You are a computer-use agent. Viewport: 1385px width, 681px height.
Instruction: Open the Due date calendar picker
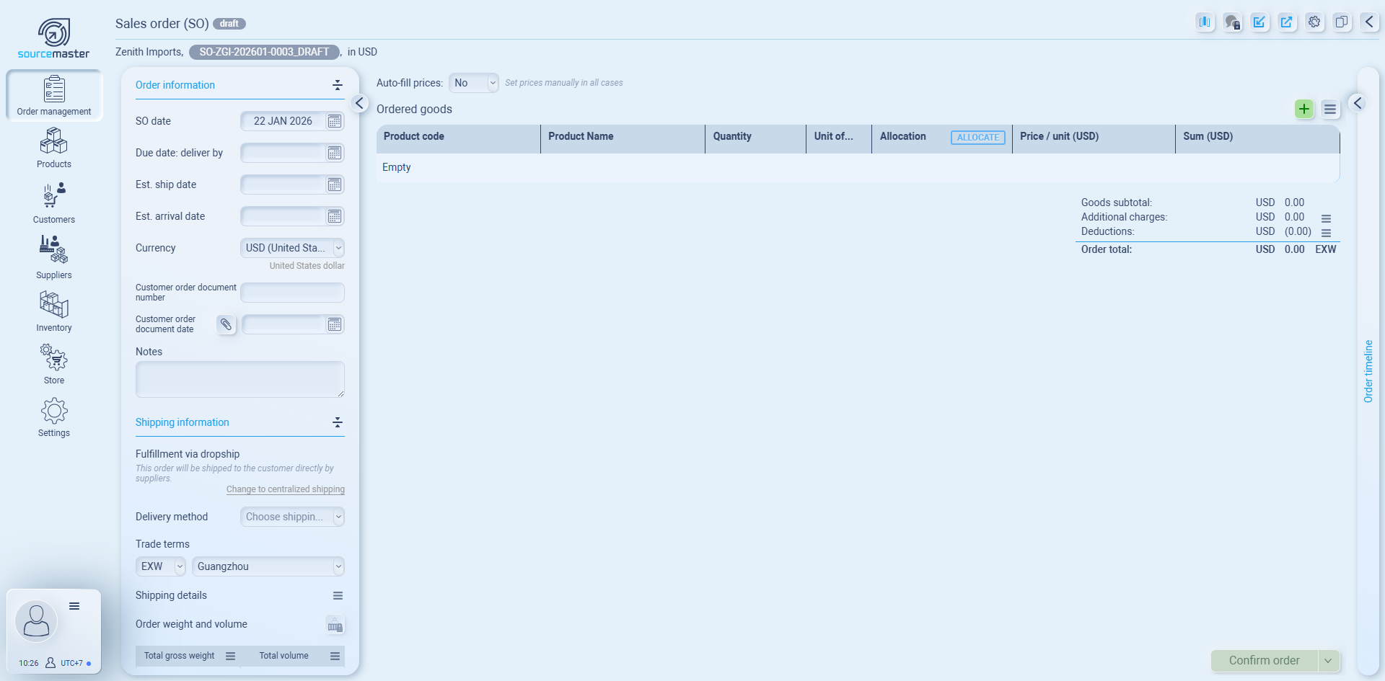pyautogui.click(x=335, y=153)
